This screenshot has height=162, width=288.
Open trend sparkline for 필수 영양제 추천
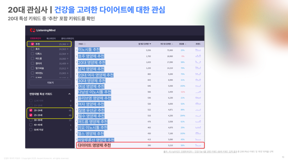tap(198, 116)
